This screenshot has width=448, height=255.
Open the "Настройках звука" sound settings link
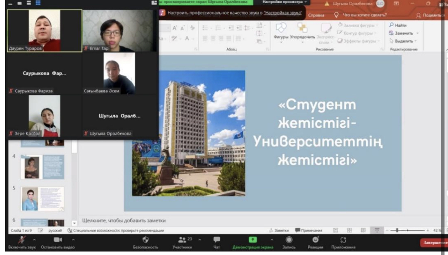[x=283, y=13]
